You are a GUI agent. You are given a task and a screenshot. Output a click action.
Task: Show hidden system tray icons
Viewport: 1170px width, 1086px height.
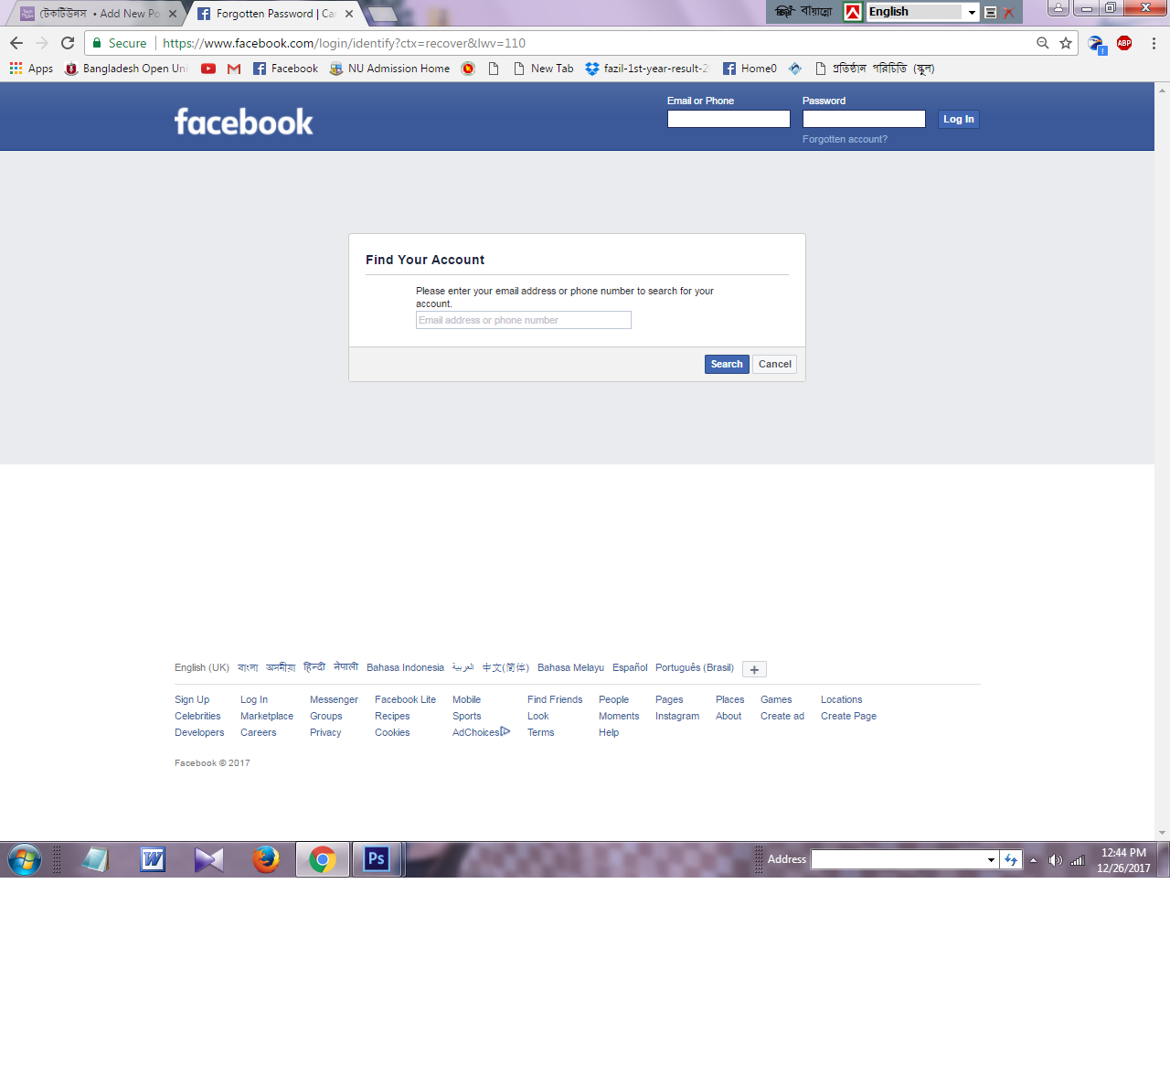coord(1033,860)
